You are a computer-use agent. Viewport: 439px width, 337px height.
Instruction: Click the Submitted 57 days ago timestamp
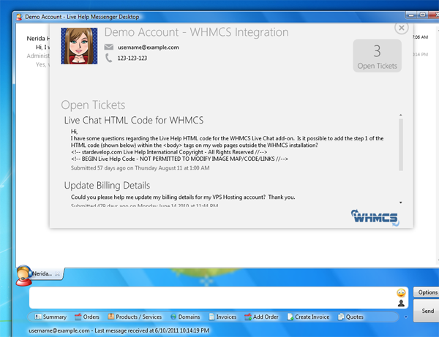click(x=140, y=168)
